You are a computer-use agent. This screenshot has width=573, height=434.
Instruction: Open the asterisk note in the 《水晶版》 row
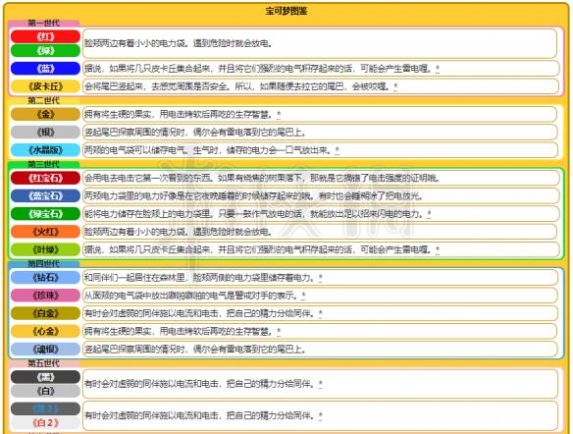[337, 150]
